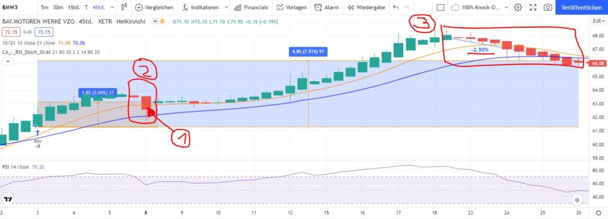Expand the interval list chevron
The width and height of the screenshot is (608, 219).
[112, 7]
